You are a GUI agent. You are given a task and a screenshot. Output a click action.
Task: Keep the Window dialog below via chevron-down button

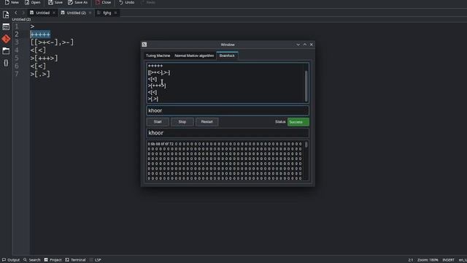(298, 45)
